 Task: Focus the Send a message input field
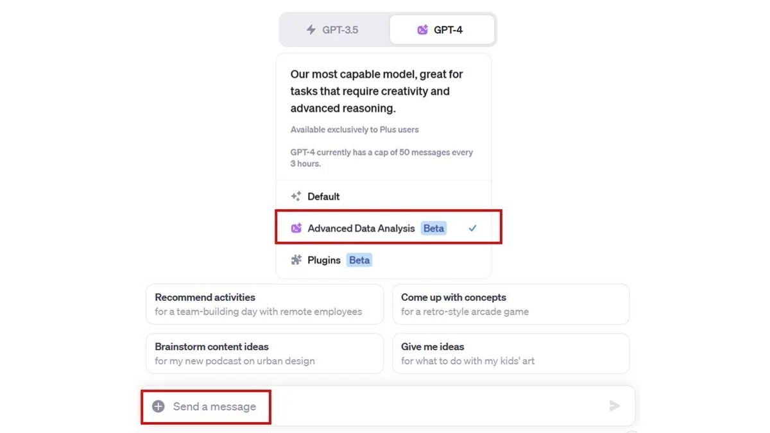tap(388, 406)
